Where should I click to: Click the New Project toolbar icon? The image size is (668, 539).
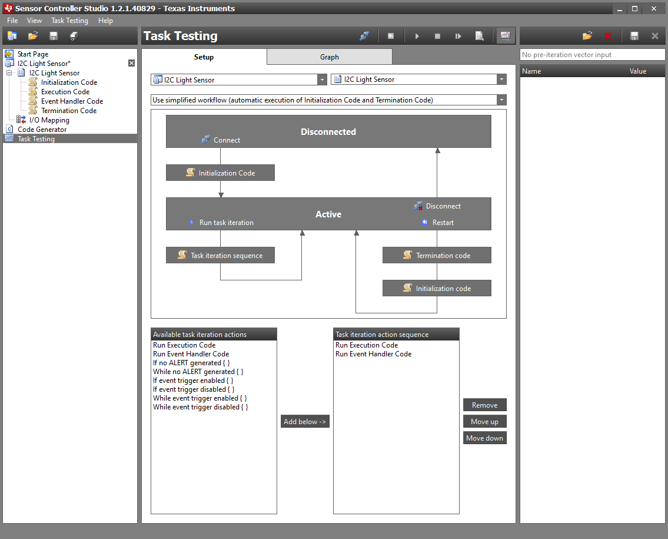(x=12, y=37)
